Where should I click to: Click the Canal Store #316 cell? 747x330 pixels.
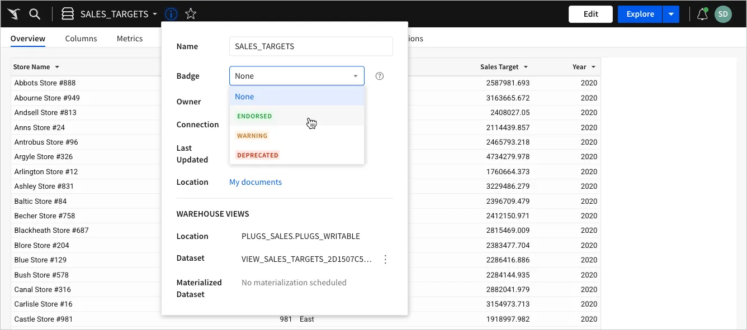(x=42, y=289)
